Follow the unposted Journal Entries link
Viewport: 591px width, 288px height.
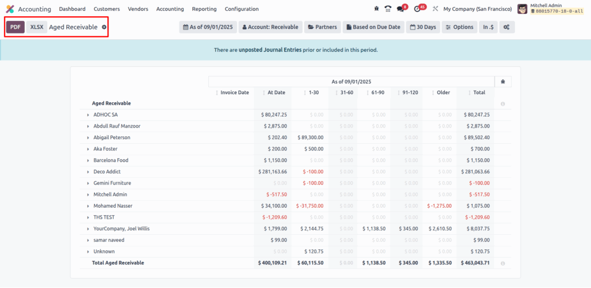[x=270, y=50]
